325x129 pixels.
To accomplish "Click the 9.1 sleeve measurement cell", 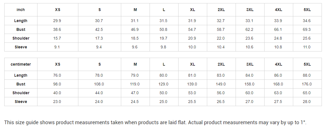I will tap(57, 47).
